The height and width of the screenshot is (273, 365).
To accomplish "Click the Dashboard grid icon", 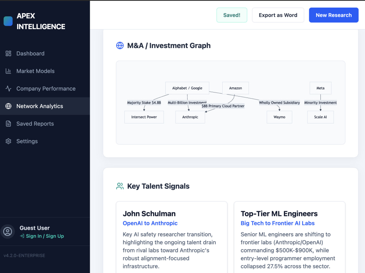I will (x=8, y=54).
